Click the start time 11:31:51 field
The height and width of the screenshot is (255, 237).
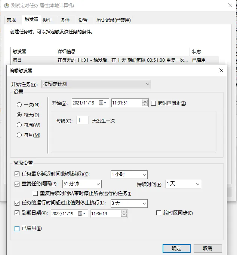pyautogui.click(x=127, y=103)
